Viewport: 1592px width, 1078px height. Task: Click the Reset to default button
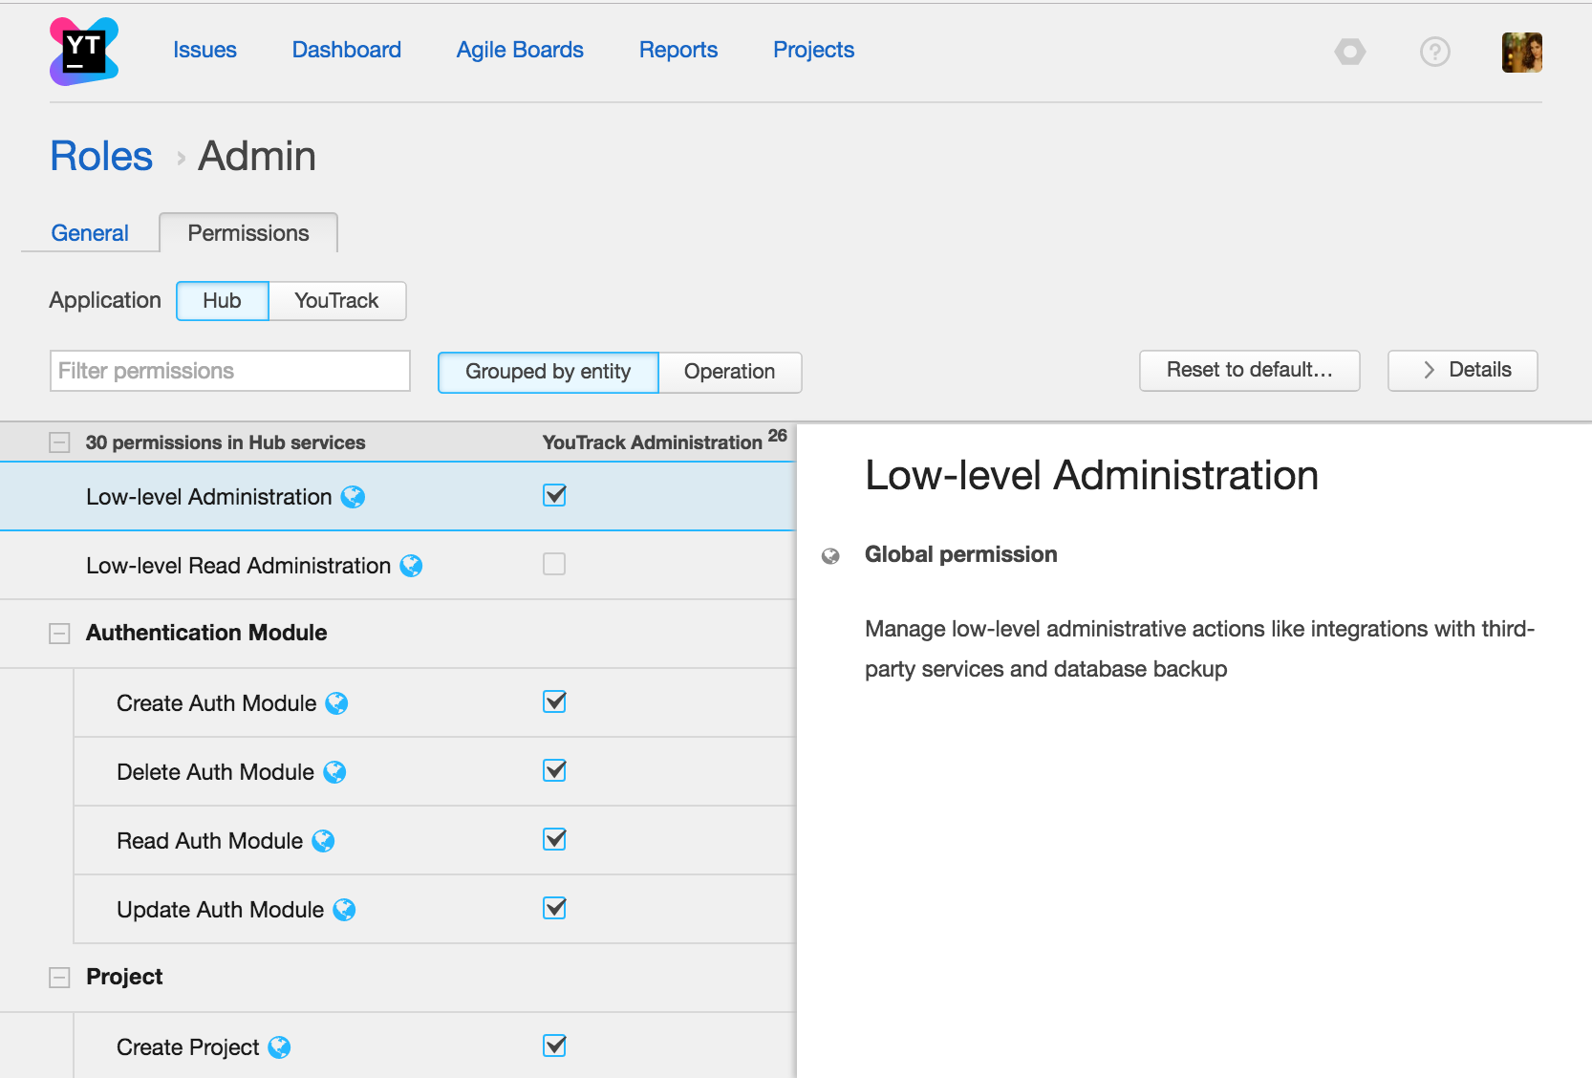(1249, 370)
